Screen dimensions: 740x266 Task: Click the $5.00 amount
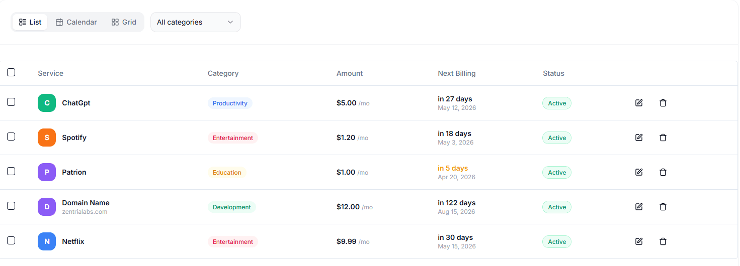(x=347, y=103)
